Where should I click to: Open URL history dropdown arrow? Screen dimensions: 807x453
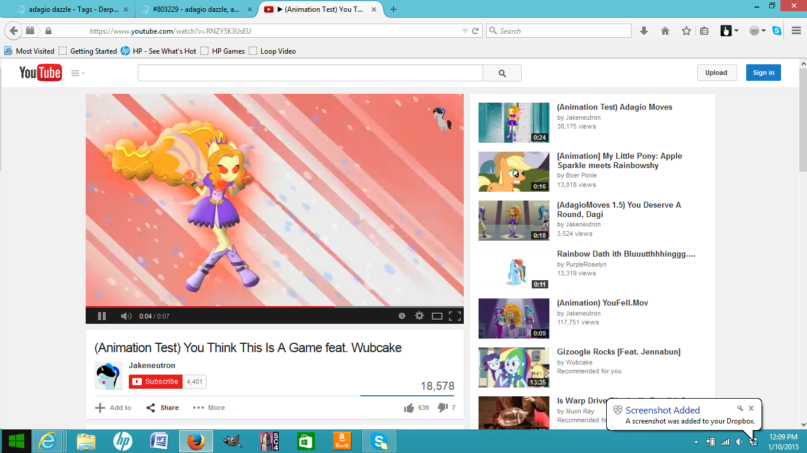coord(465,31)
